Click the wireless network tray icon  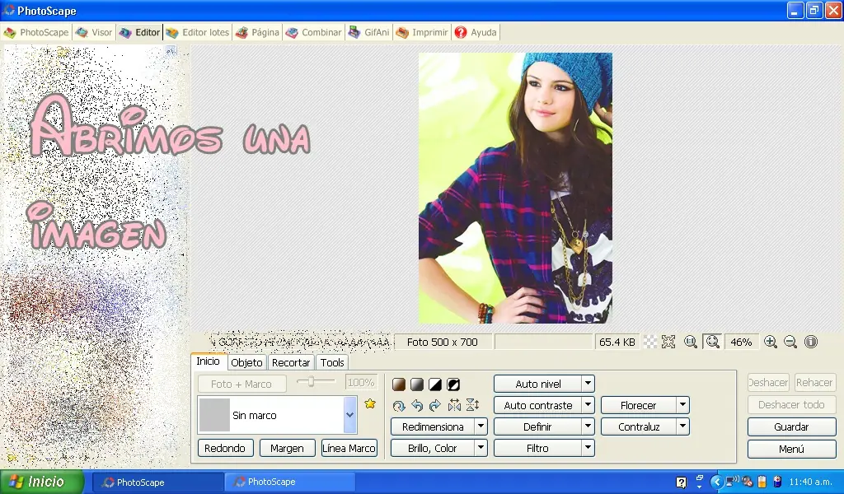point(732,482)
